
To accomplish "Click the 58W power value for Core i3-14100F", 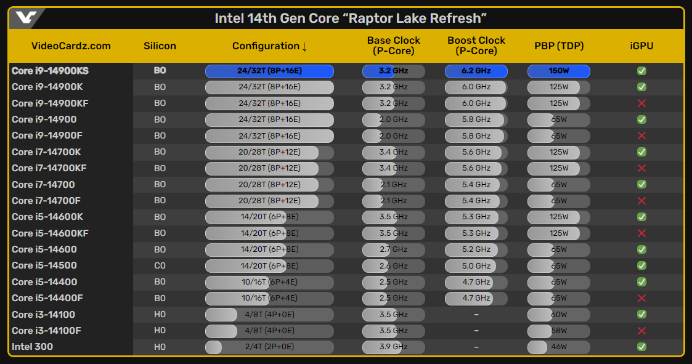I will [559, 331].
